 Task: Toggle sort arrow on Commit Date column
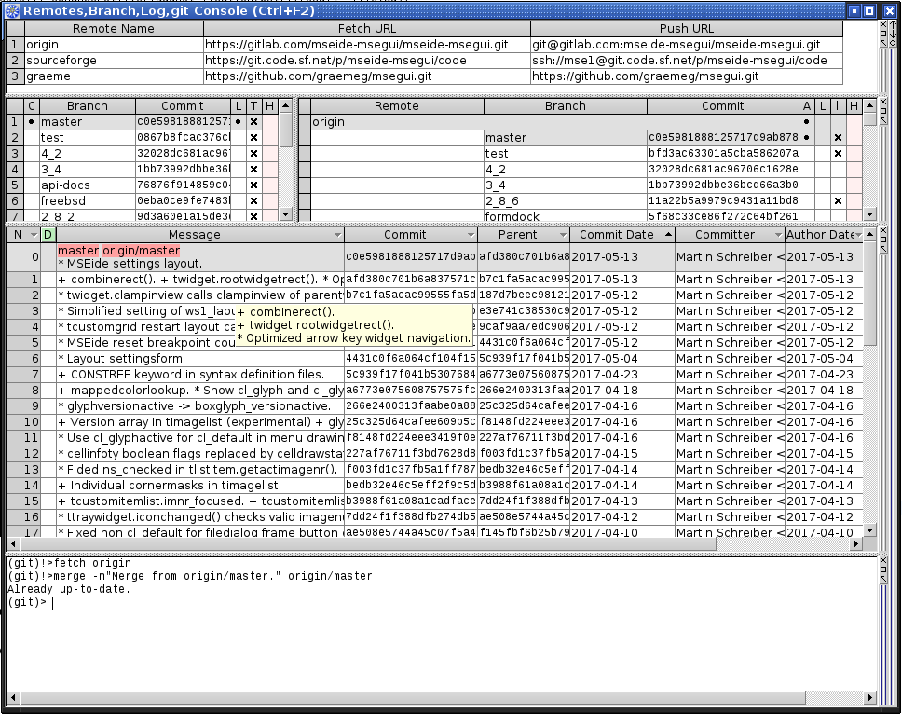[x=666, y=235]
